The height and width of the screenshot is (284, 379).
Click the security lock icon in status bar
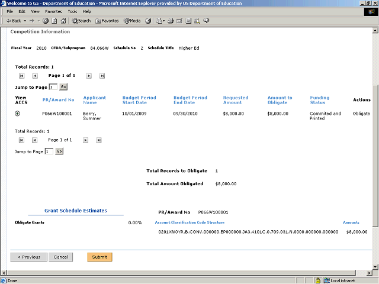[318, 280]
